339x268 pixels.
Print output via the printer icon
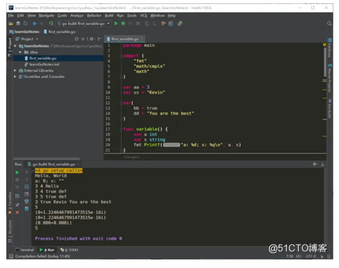click(26, 202)
